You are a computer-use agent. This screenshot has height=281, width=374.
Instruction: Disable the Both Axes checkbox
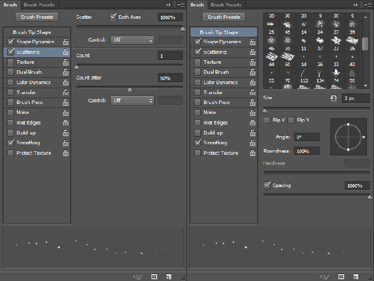click(113, 18)
